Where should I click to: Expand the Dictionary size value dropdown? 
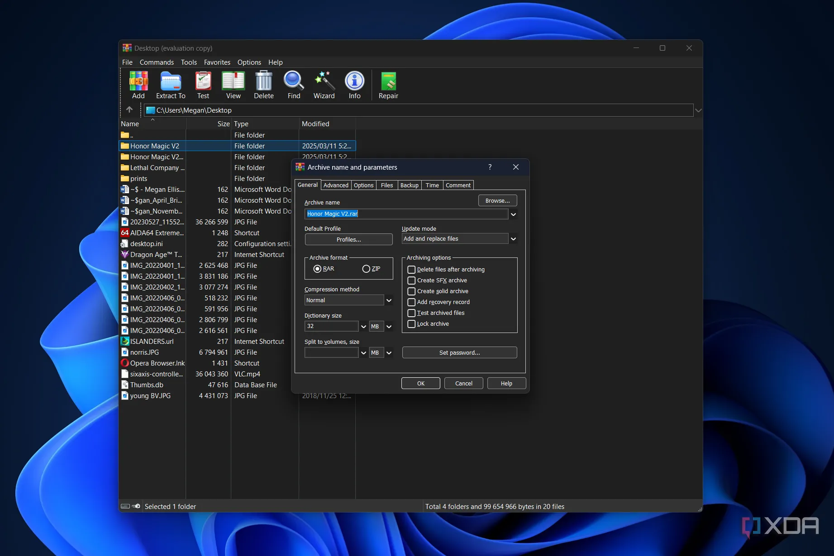[x=363, y=326]
